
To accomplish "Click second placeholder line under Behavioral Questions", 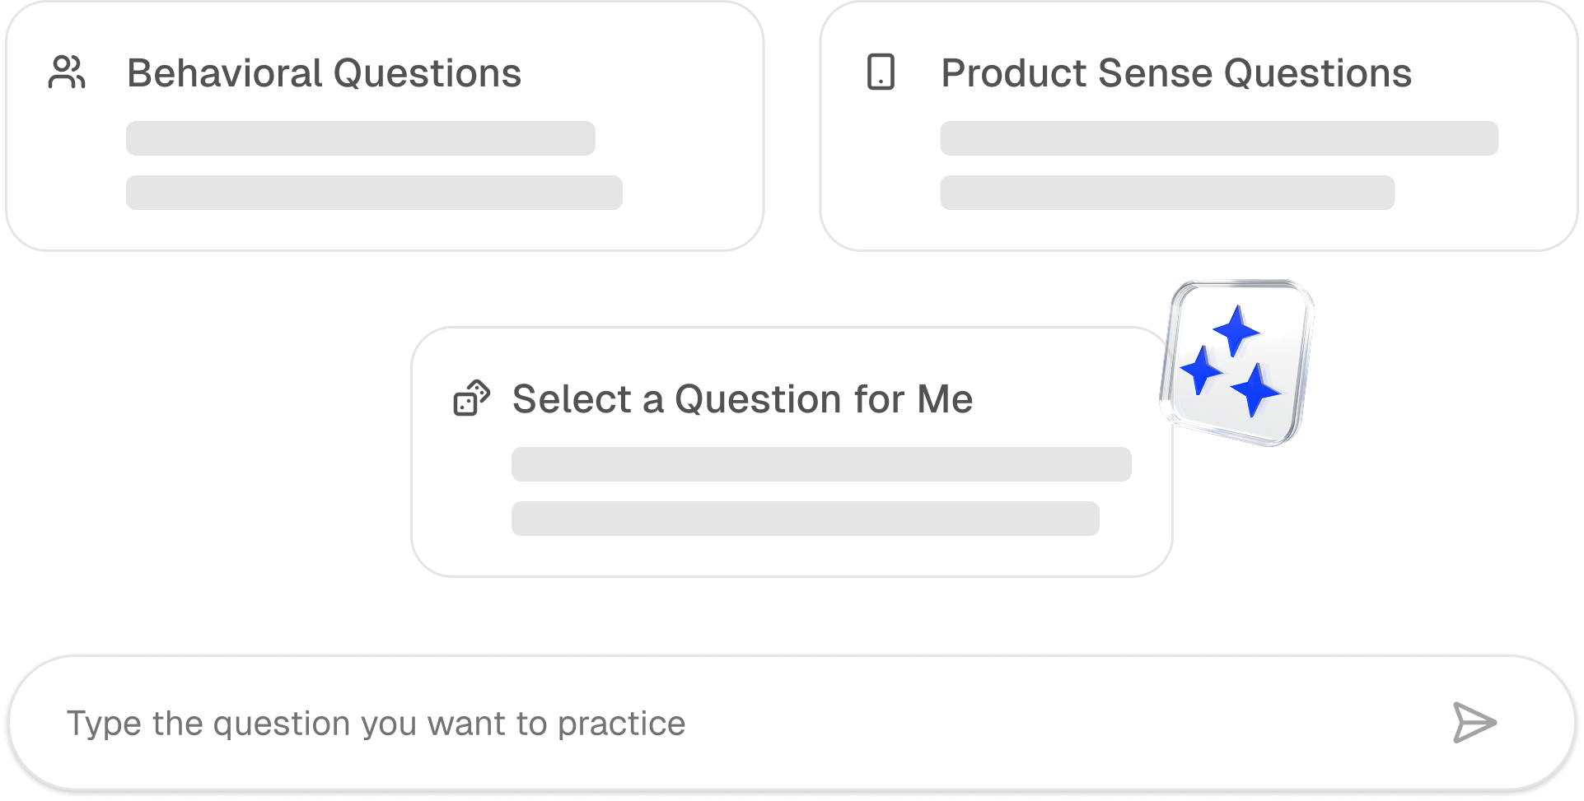I will (x=374, y=193).
